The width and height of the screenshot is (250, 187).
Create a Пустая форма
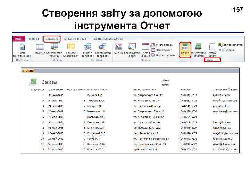pos(145,51)
